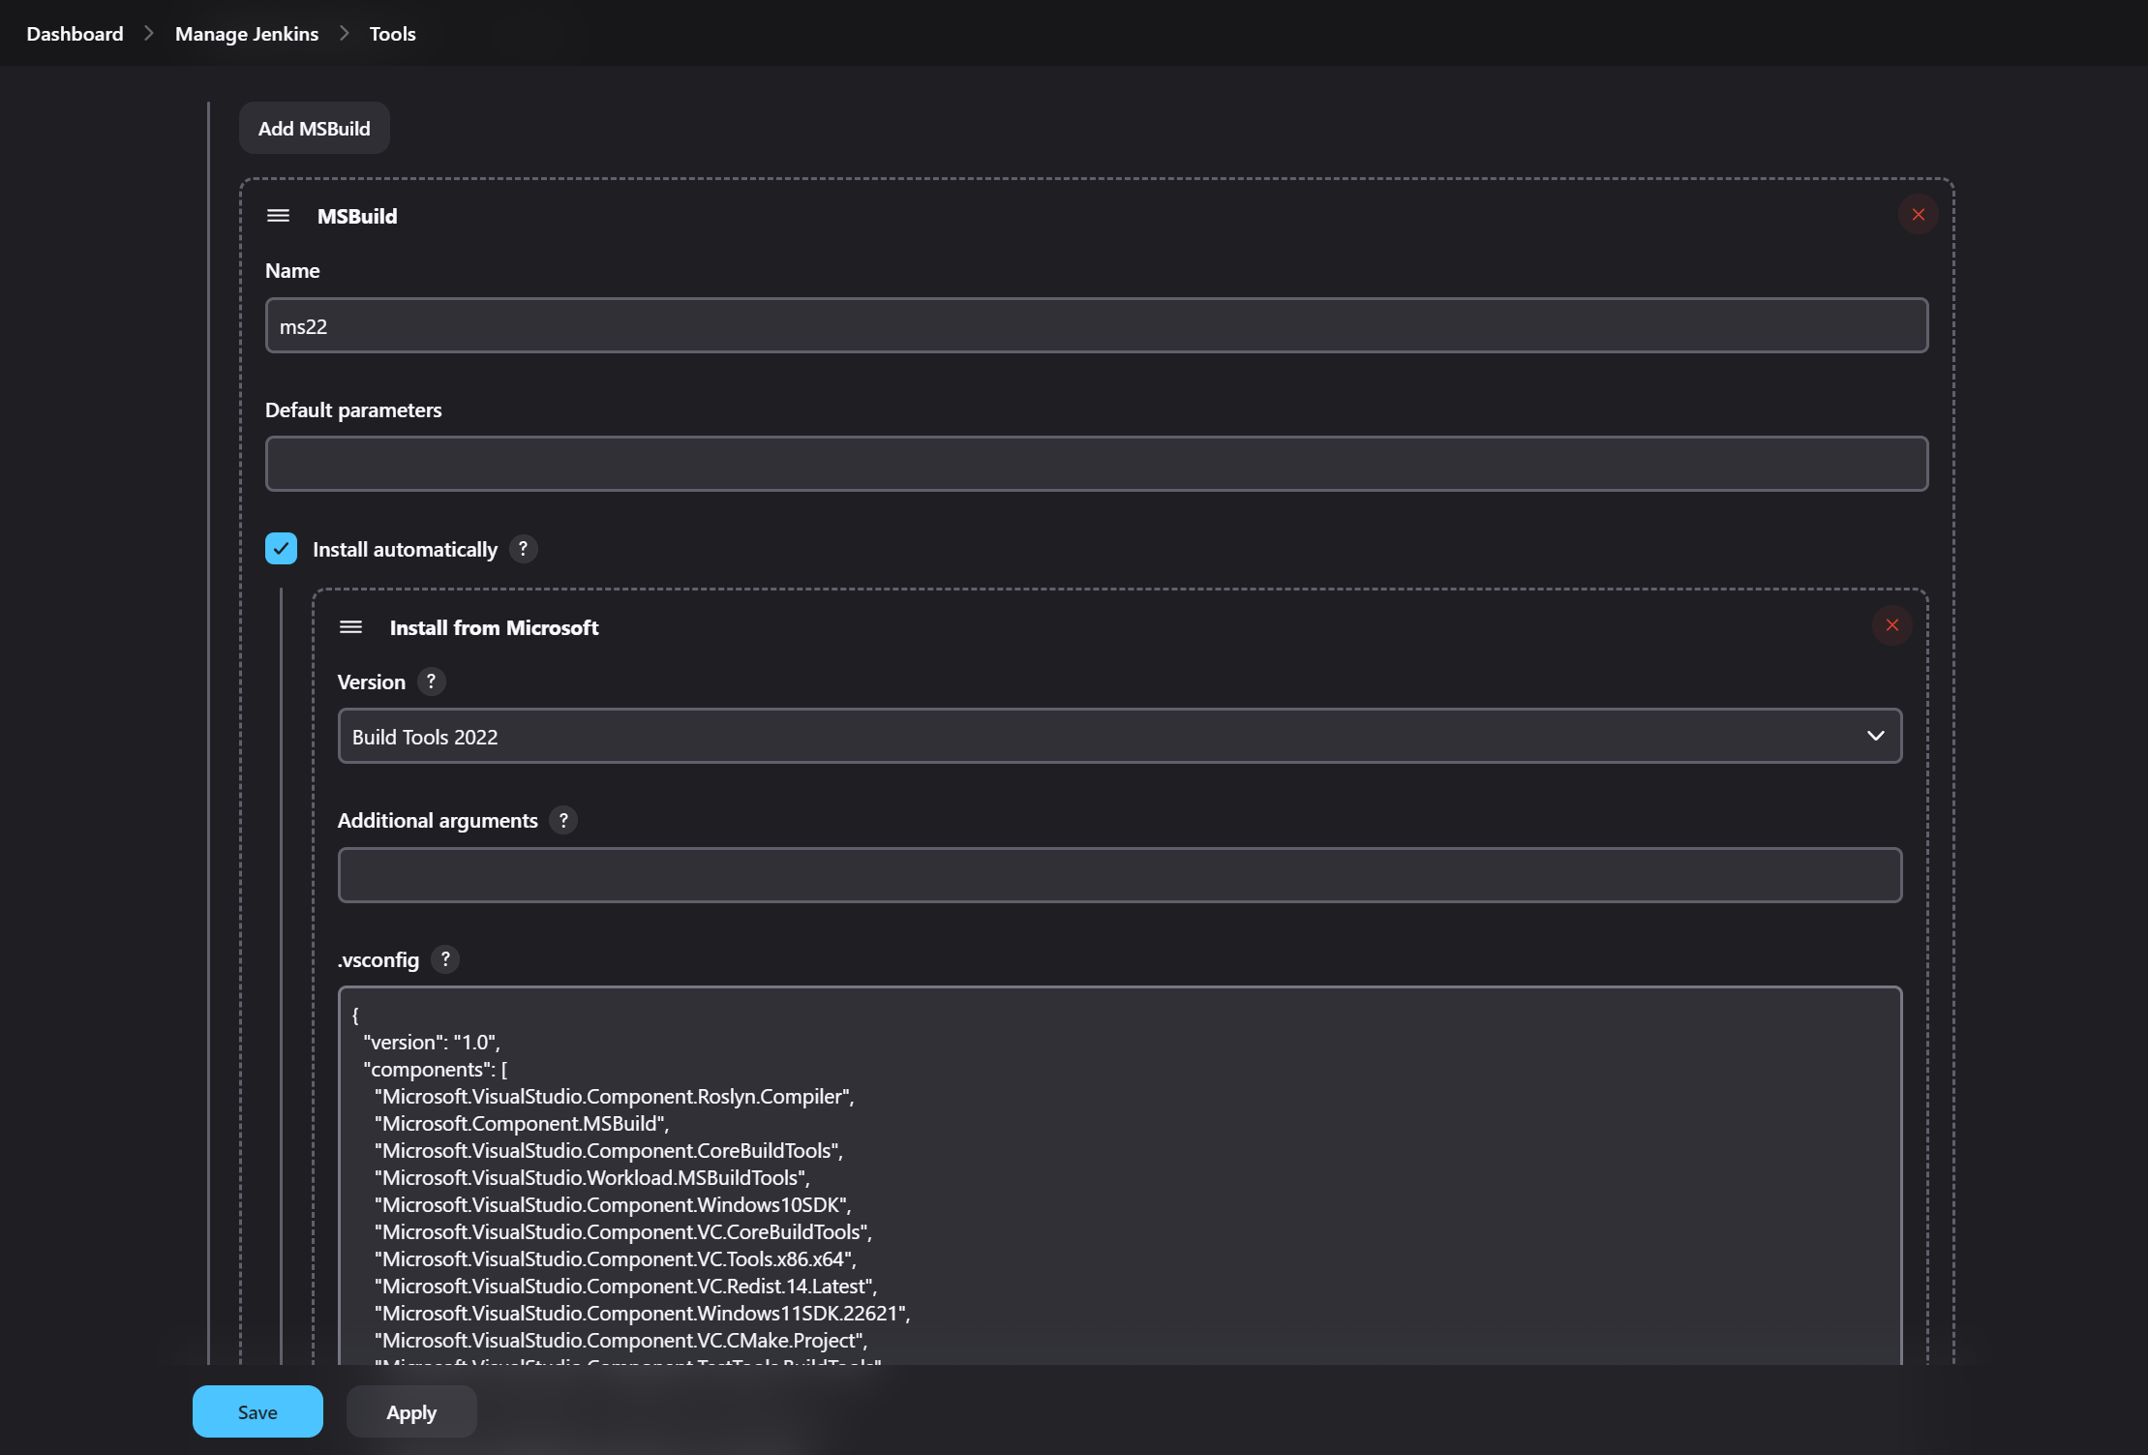Focus the Name field containing ms22
2148x1455 pixels.
tap(1096, 326)
